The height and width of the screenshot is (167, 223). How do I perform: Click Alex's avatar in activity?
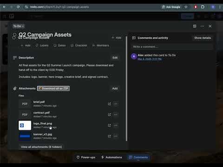click(x=134, y=57)
